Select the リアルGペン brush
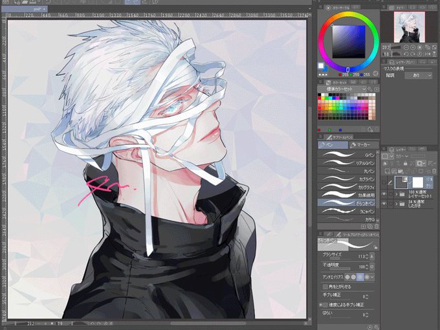 click(x=347, y=163)
